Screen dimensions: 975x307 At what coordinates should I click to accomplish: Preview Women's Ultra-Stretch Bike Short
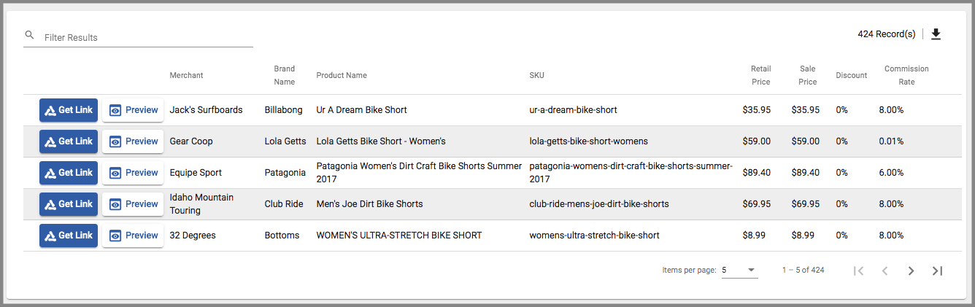133,236
